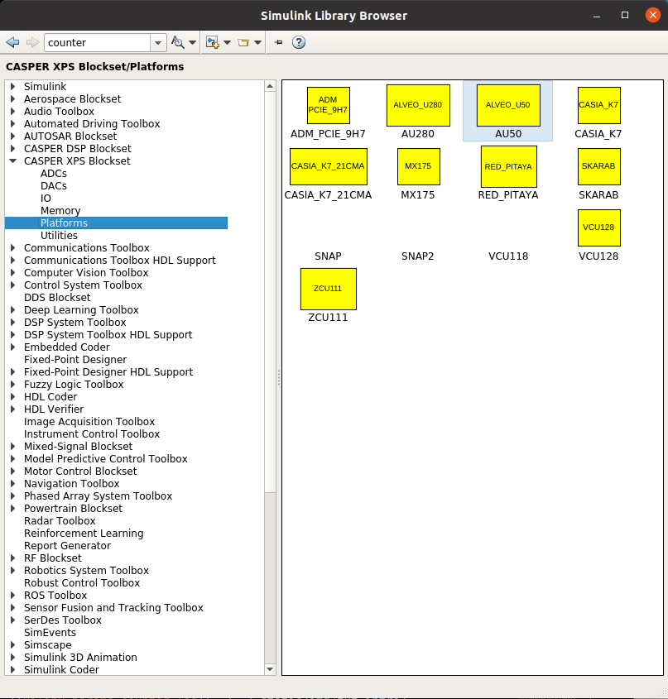Select the MX175 platform block
The height and width of the screenshot is (699, 668).
pyautogui.click(x=419, y=166)
